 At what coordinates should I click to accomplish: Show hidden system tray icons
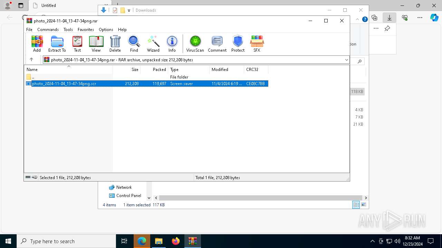click(x=372, y=241)
